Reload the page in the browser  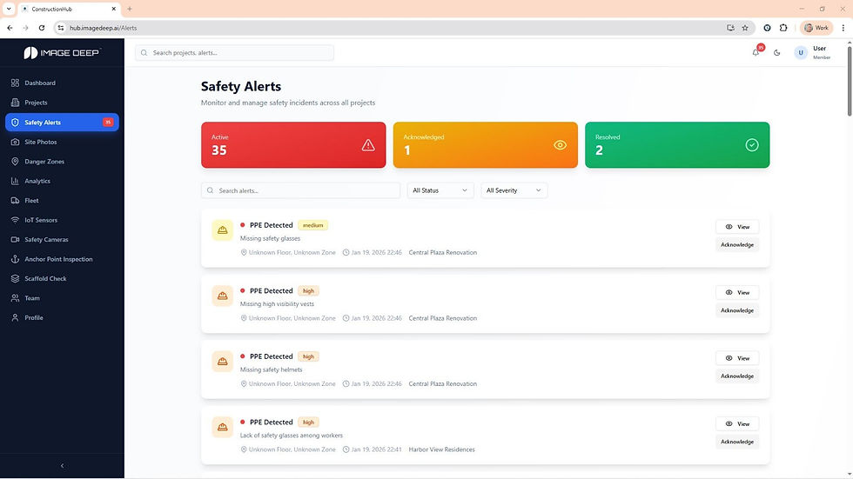(42, 28)
